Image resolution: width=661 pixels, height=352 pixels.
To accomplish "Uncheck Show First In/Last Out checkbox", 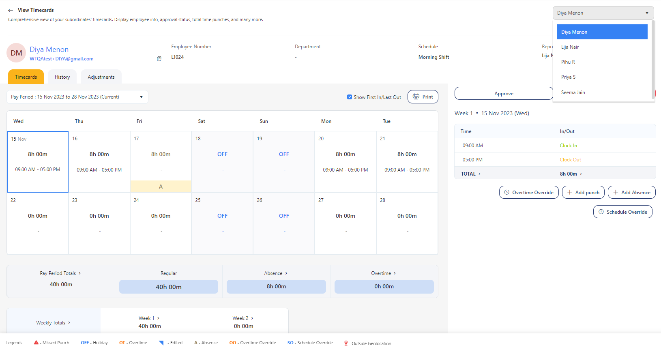I will pyautogui.click(x=350, y=97).
